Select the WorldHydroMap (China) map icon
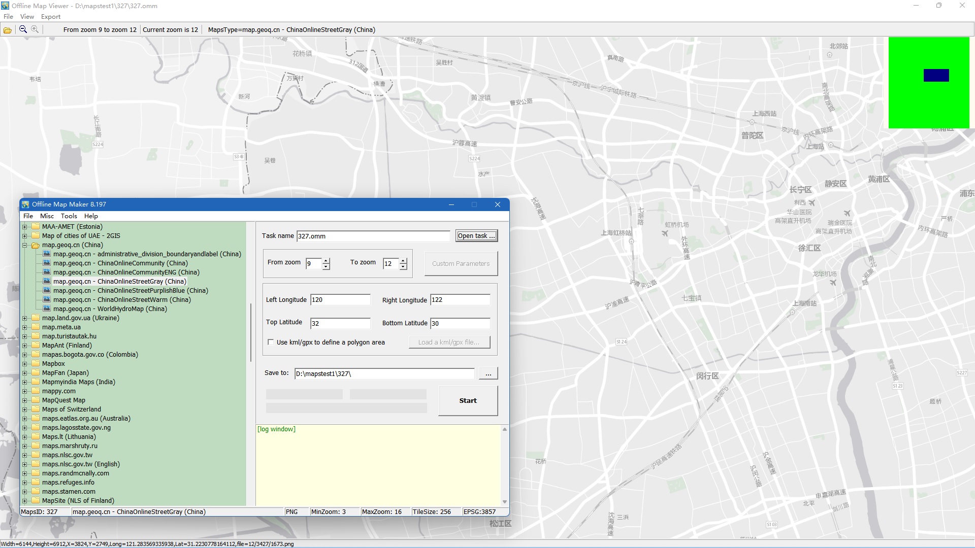 [x=47, y=309]
